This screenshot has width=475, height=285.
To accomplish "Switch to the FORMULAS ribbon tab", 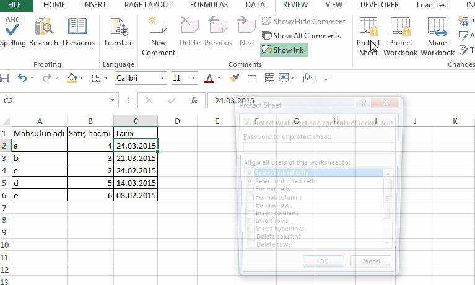I will [x=209, y=5].
